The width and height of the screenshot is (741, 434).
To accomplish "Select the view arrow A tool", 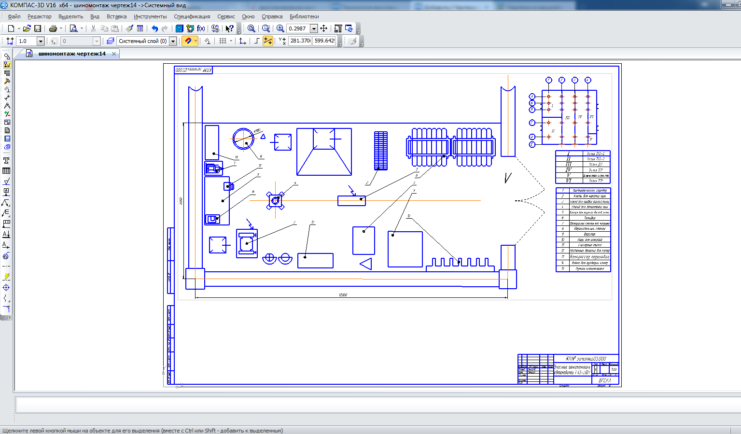I will [6, 245].
